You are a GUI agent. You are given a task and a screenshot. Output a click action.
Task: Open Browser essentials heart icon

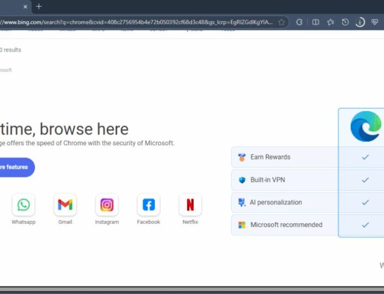coord(375,22)
